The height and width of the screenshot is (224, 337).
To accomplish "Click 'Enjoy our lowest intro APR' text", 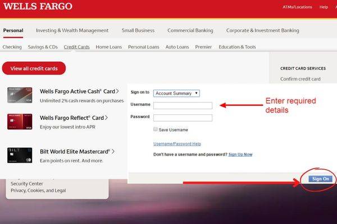I will click(x=67, y=127).
